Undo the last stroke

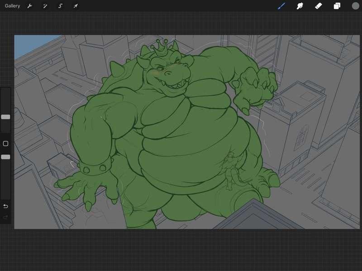point(5,206)
